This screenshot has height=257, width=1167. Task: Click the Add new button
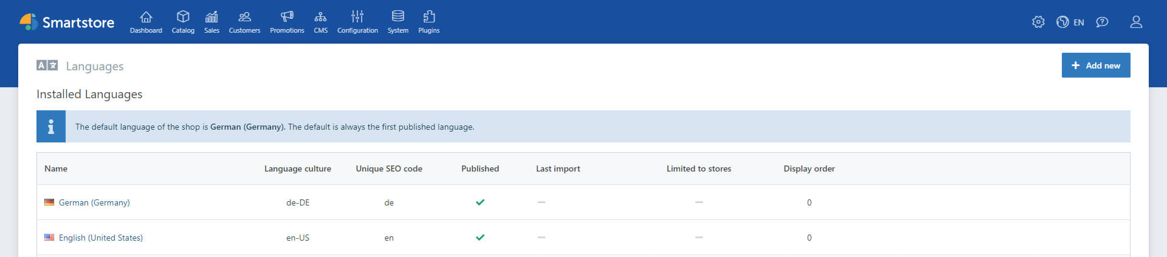coord(1095,65)
